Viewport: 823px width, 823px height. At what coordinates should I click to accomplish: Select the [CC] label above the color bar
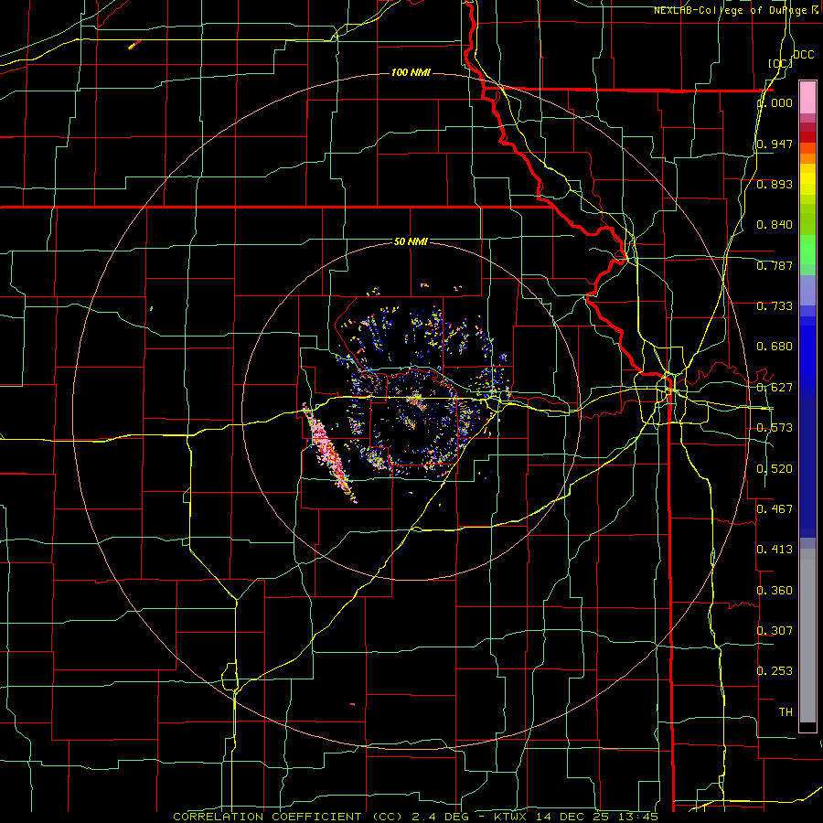pyautogui.click(x=780, y=63)
